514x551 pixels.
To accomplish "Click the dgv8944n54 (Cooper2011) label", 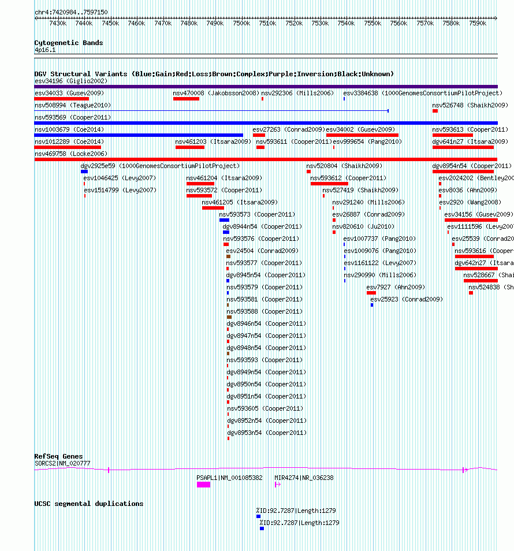I will [x=262, y=226].
